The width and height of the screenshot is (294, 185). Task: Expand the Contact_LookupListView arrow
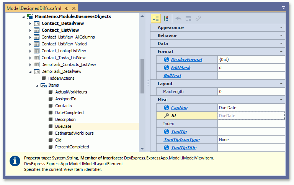coord(30,51)
